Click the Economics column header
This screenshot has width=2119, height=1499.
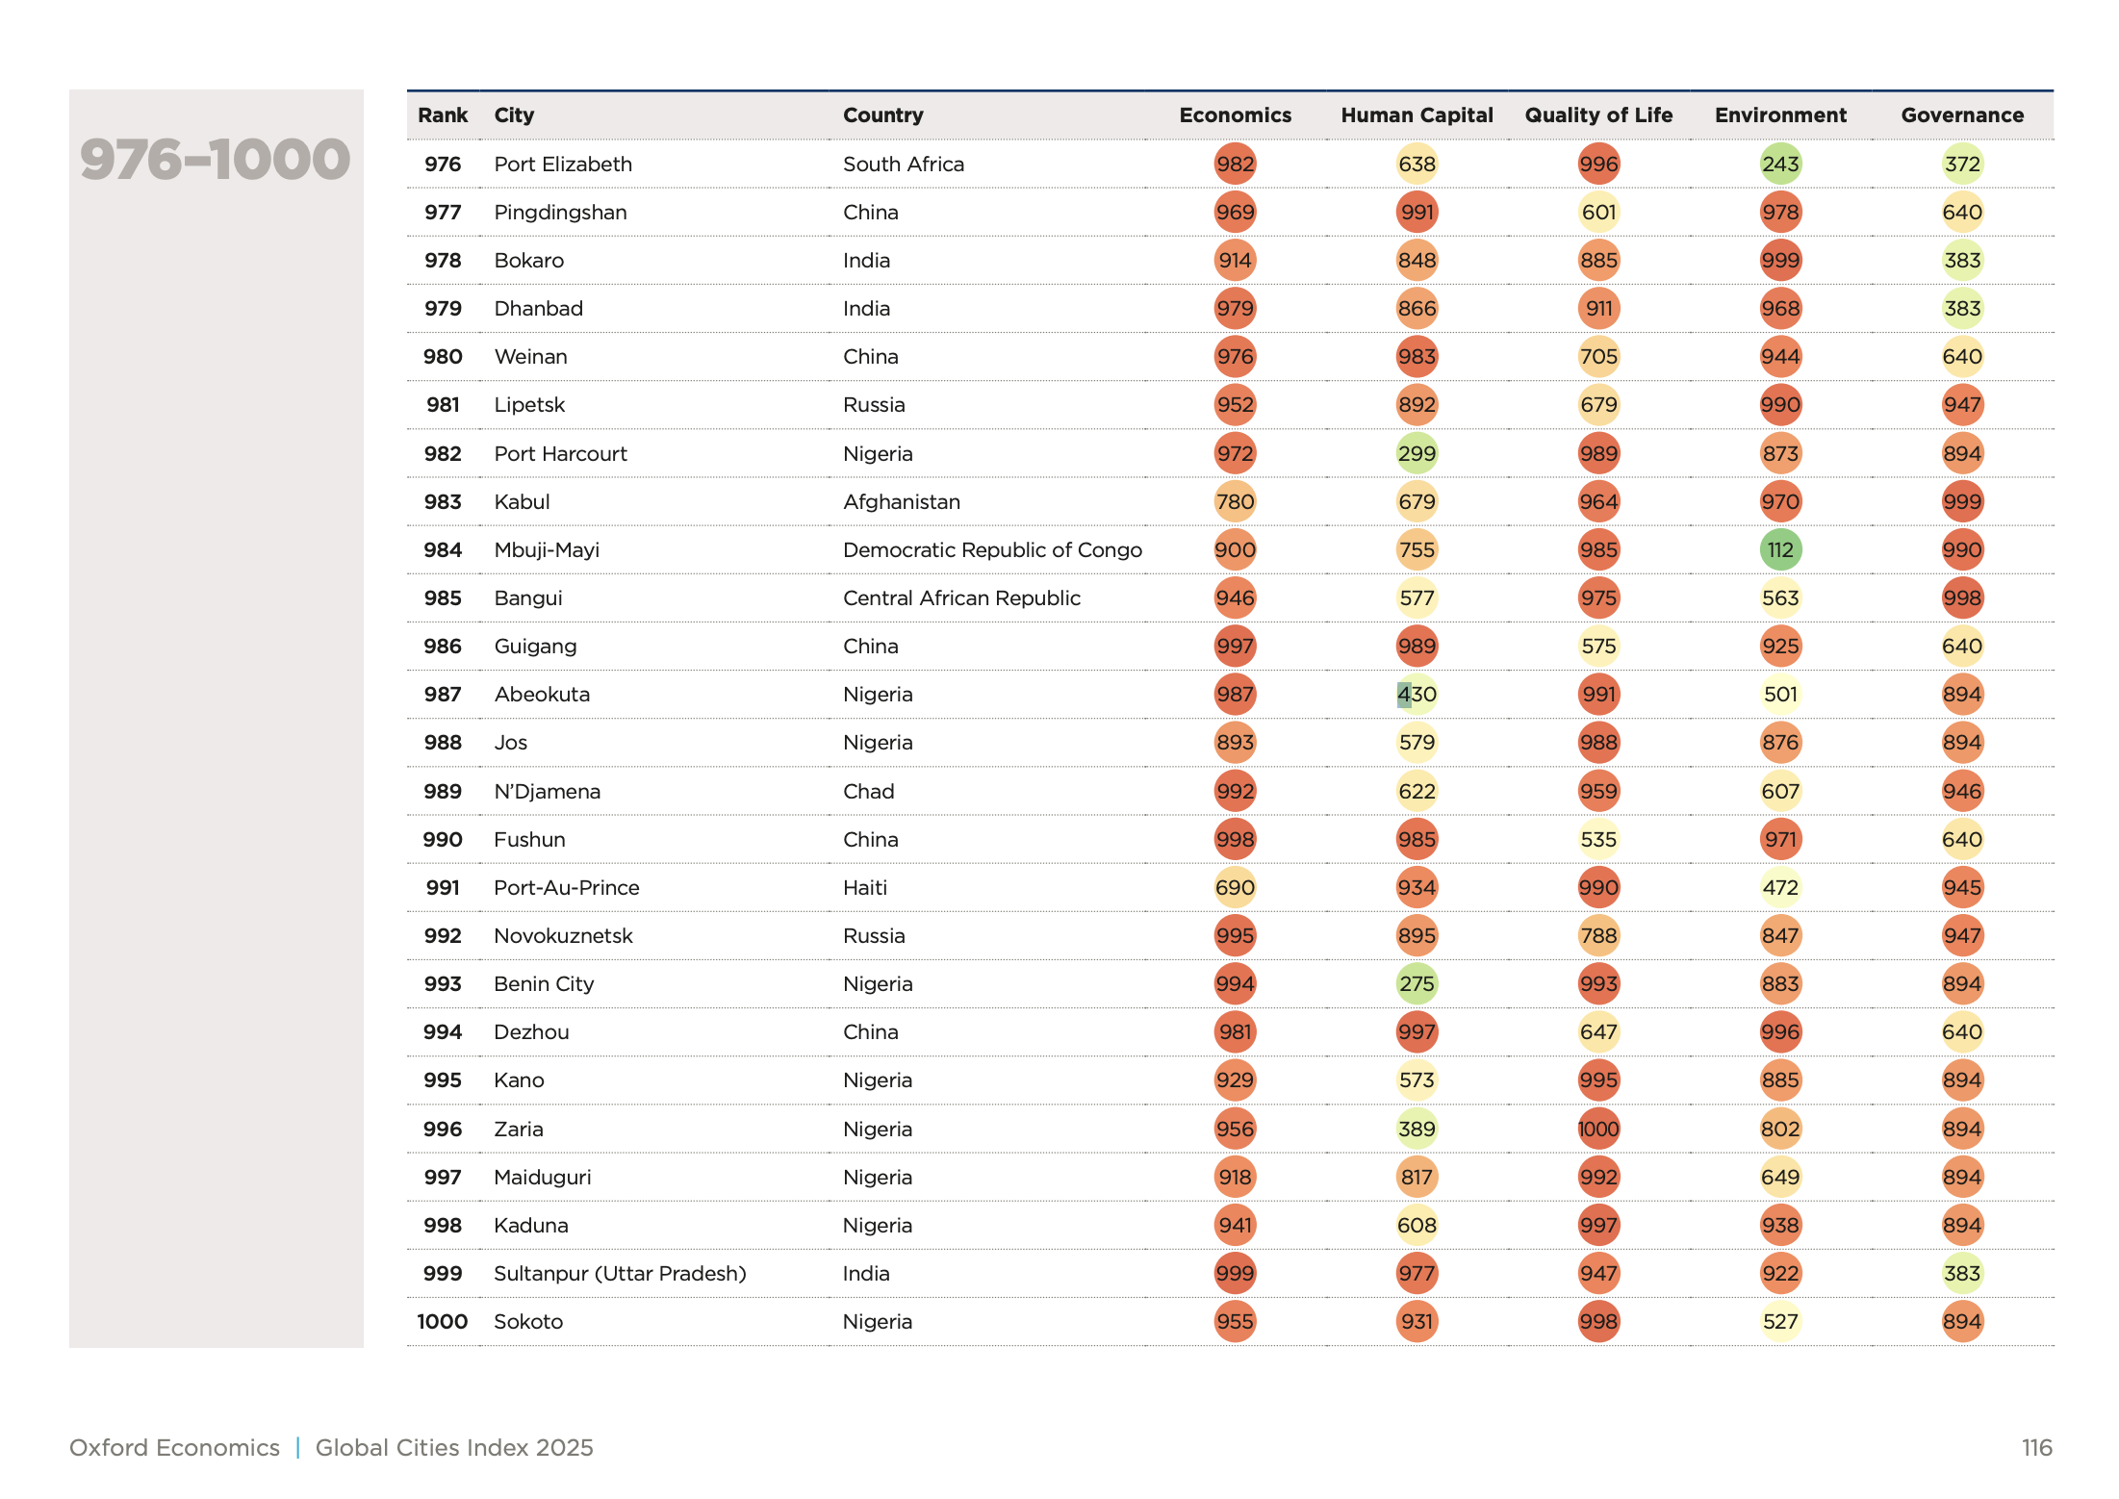point(1235,115)
